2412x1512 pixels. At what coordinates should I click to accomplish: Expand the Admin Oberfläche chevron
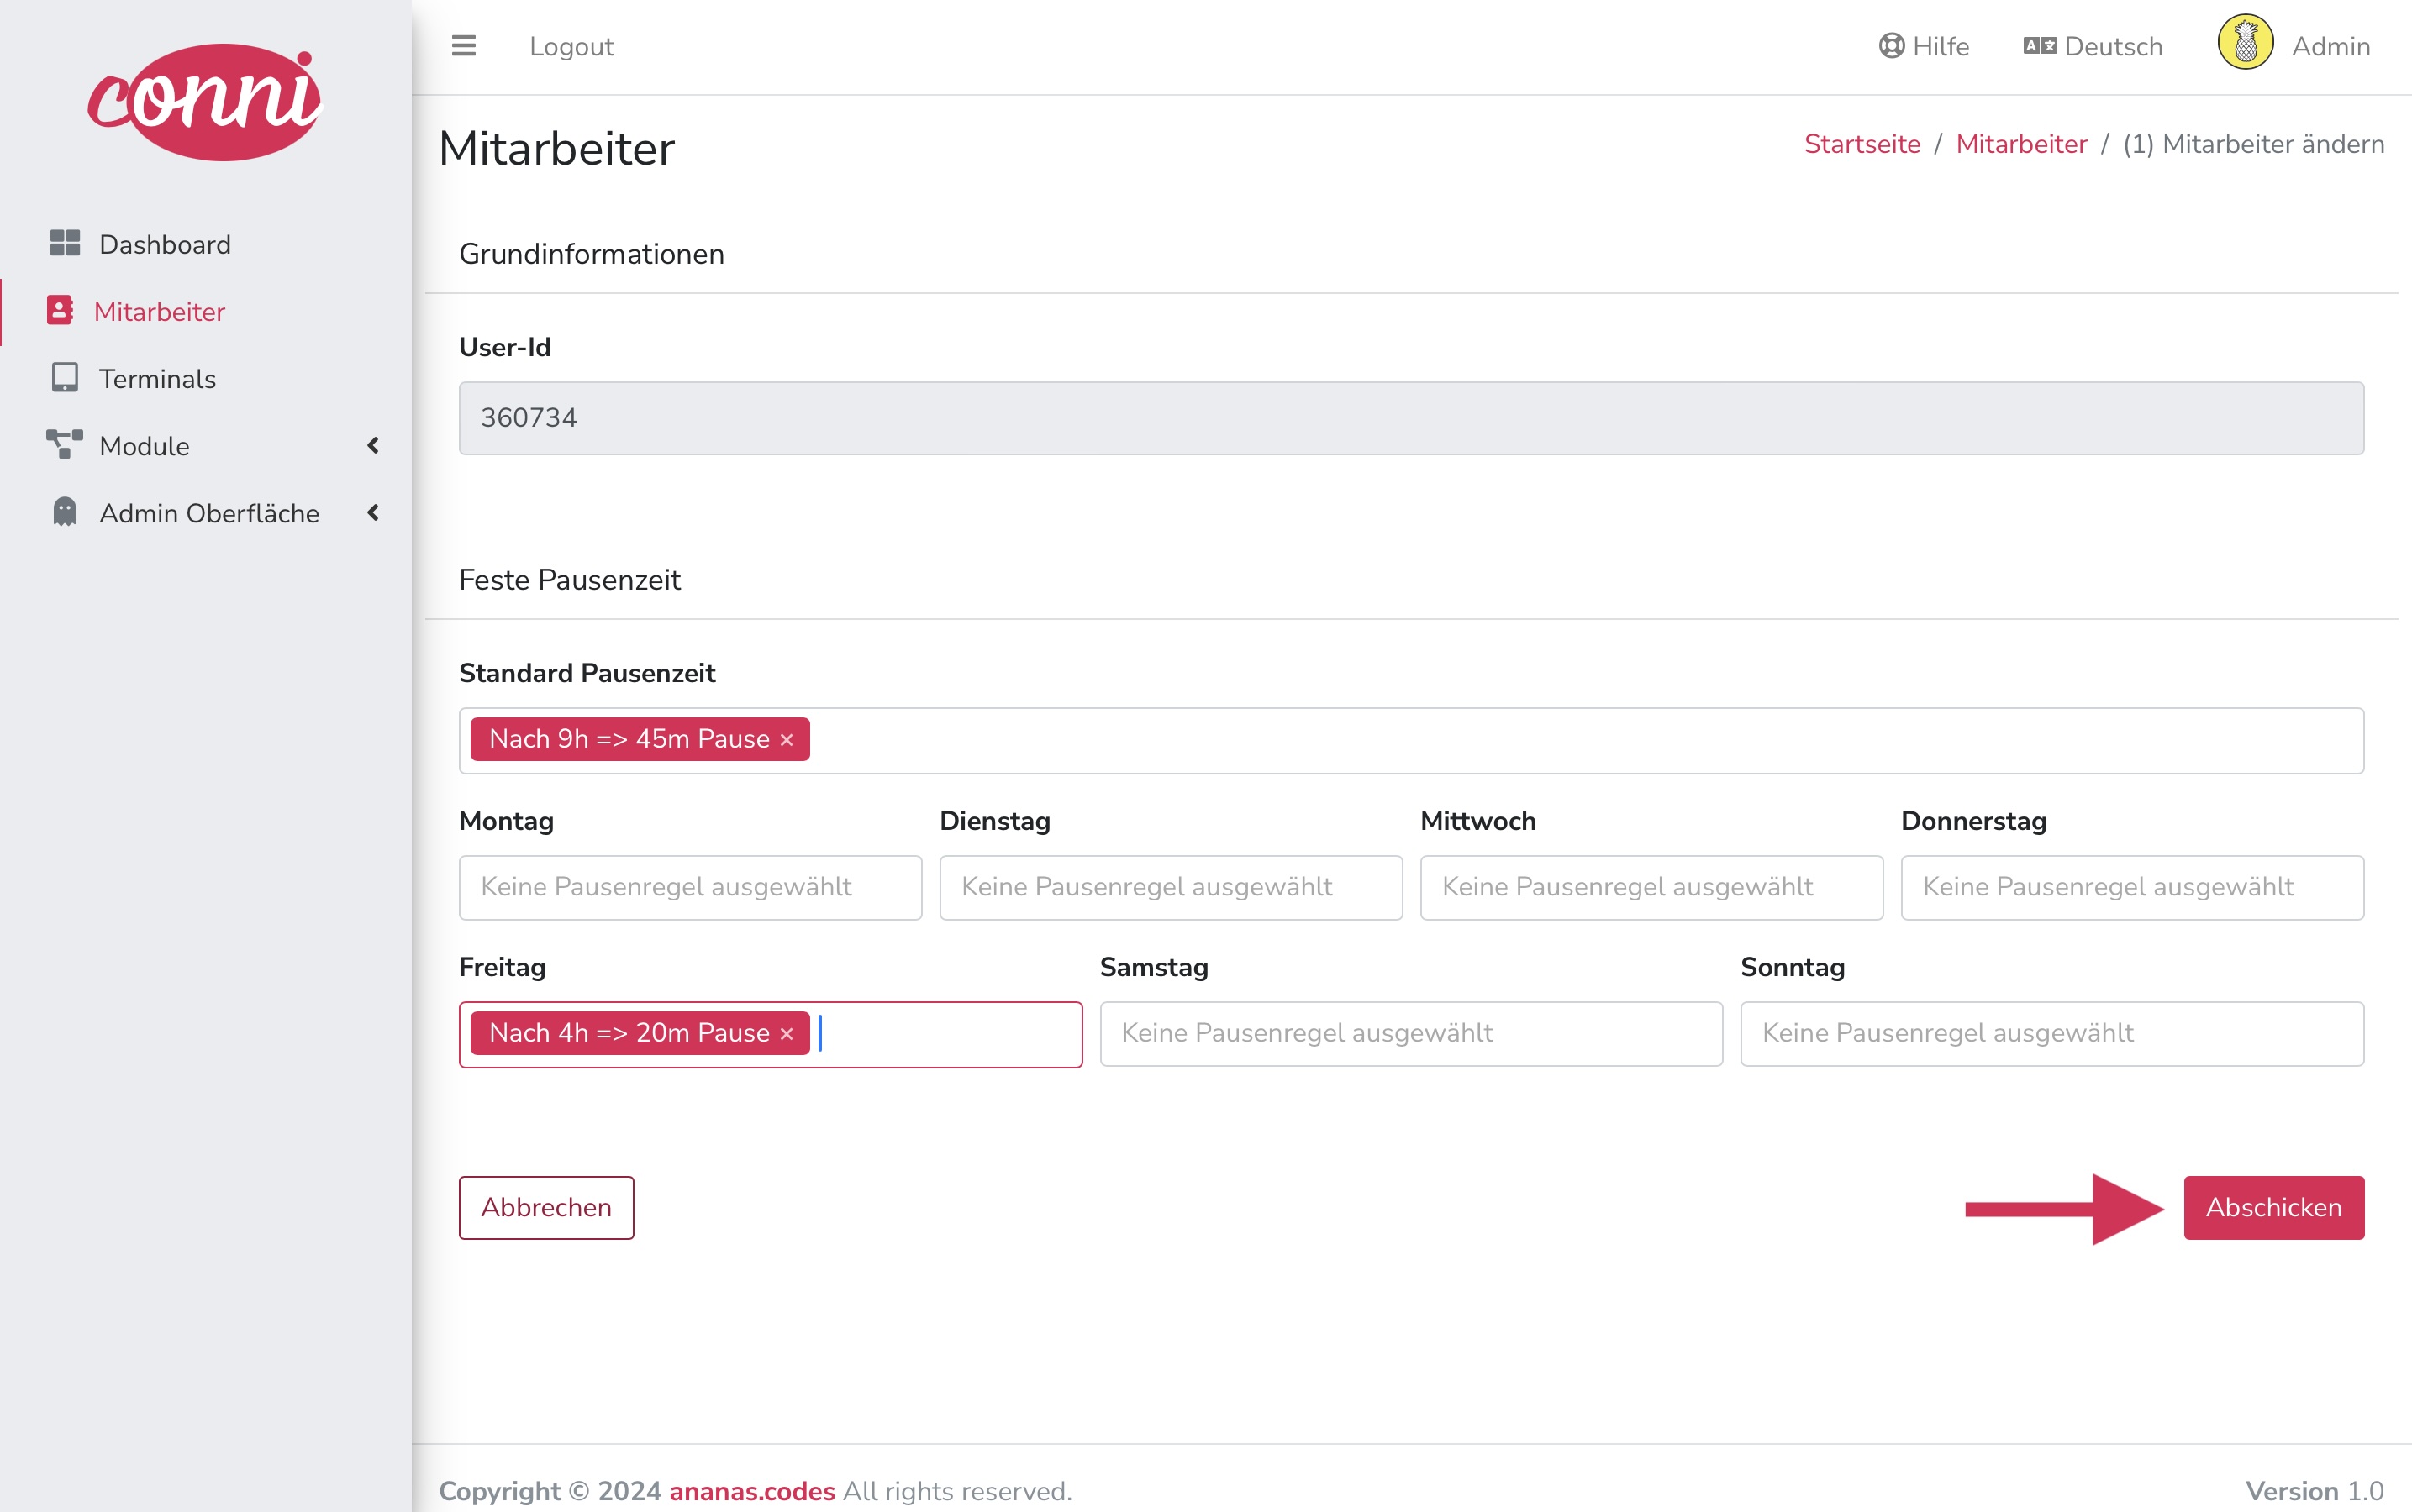(373, 513)
